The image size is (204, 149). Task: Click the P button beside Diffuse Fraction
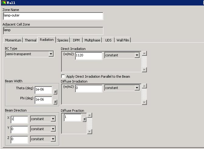tap(85, 119)
